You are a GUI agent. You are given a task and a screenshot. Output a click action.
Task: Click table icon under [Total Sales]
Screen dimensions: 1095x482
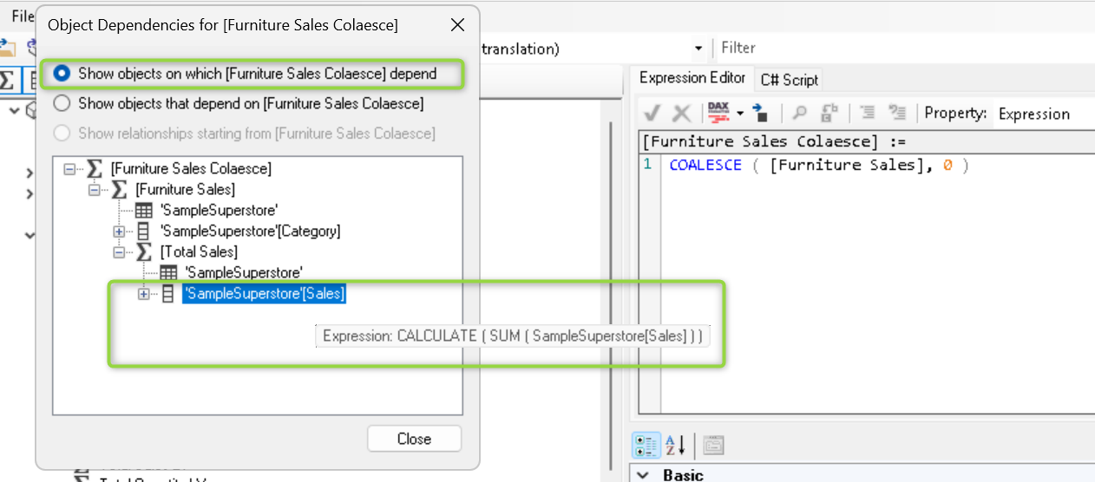tap(168, 273)
